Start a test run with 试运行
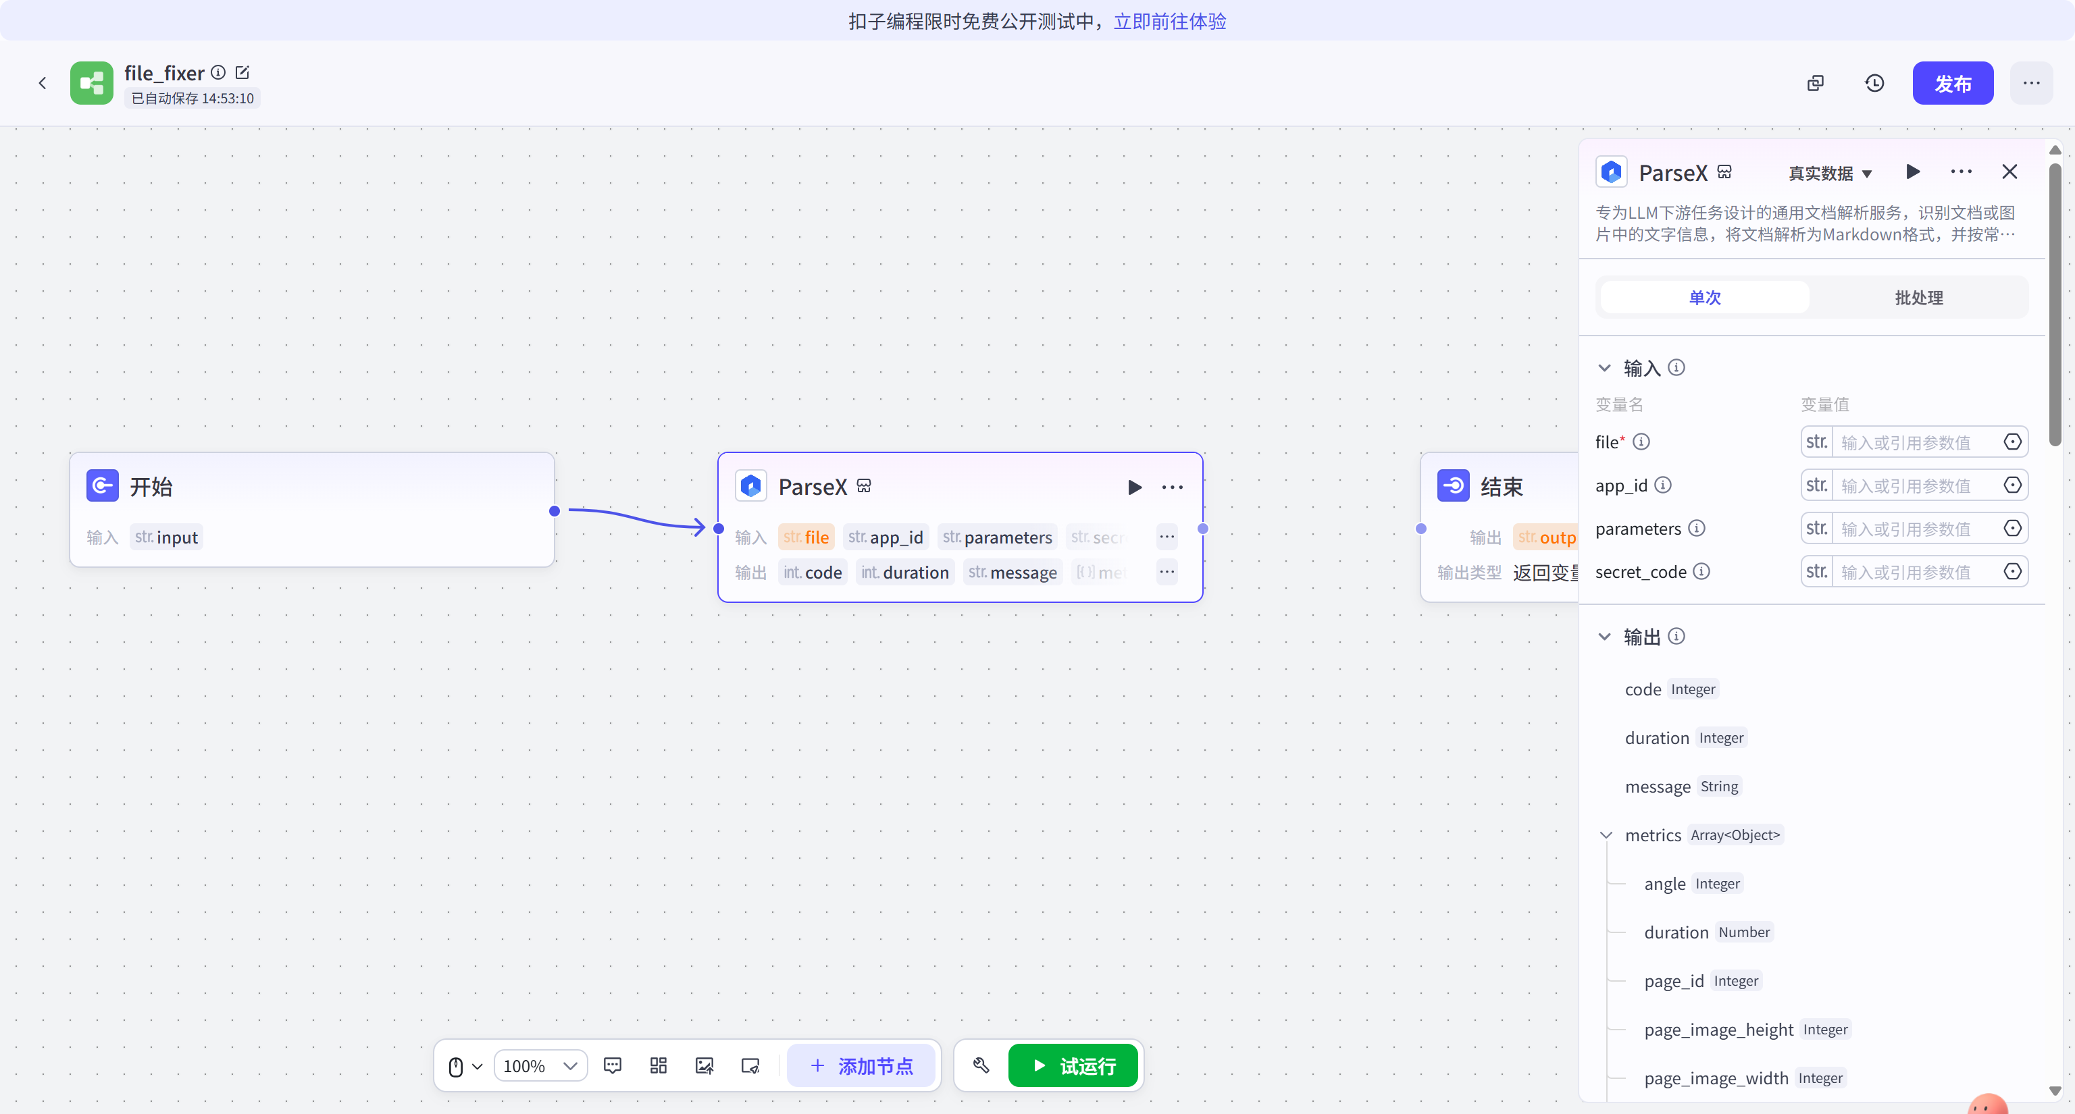Viewport: 2075px width, 1114px height. (1073, 1065)
